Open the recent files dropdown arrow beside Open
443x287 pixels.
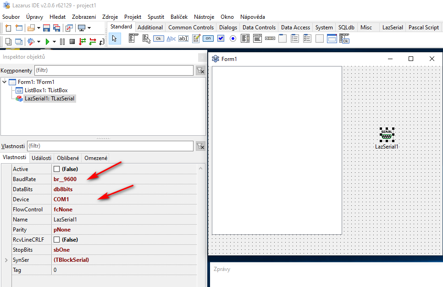tap(39, 28)
